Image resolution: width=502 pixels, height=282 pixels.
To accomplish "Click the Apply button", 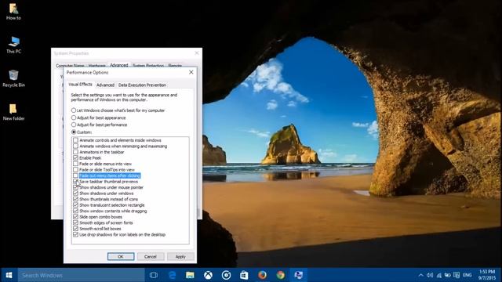I will pos(180,256).
